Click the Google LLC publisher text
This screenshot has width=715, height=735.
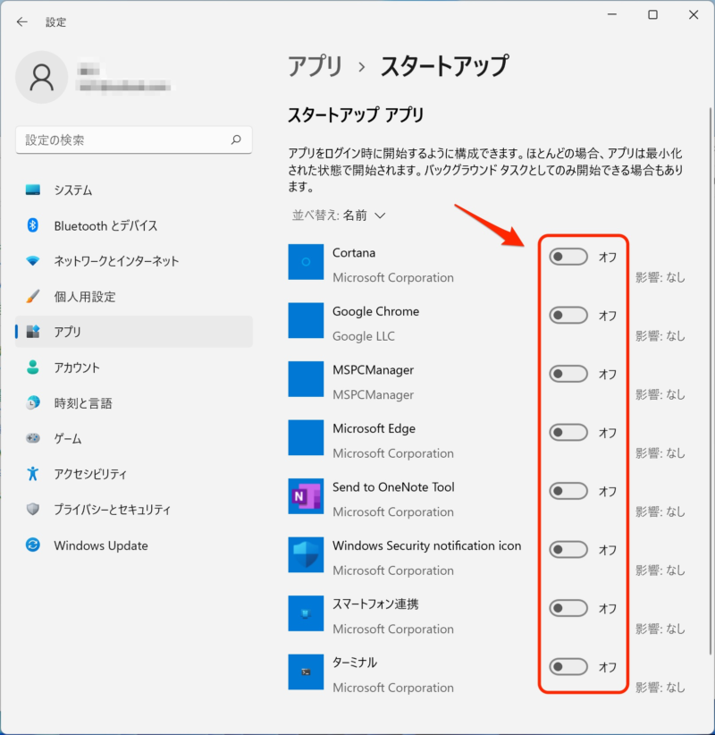pos(364,336)
